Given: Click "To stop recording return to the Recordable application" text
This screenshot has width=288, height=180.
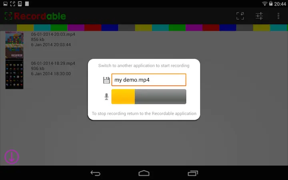Looking at the screenshot, I should tap(144, 114).
